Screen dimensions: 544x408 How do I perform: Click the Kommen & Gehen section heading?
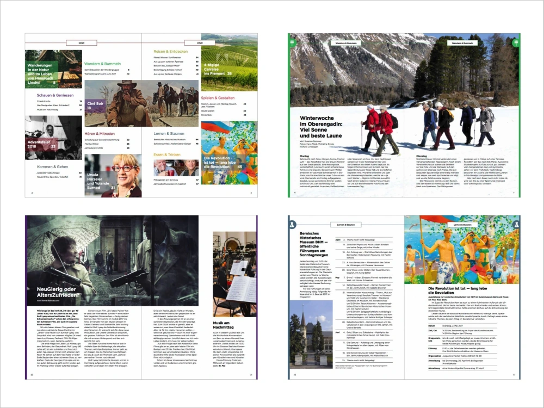tap(52, 167)
